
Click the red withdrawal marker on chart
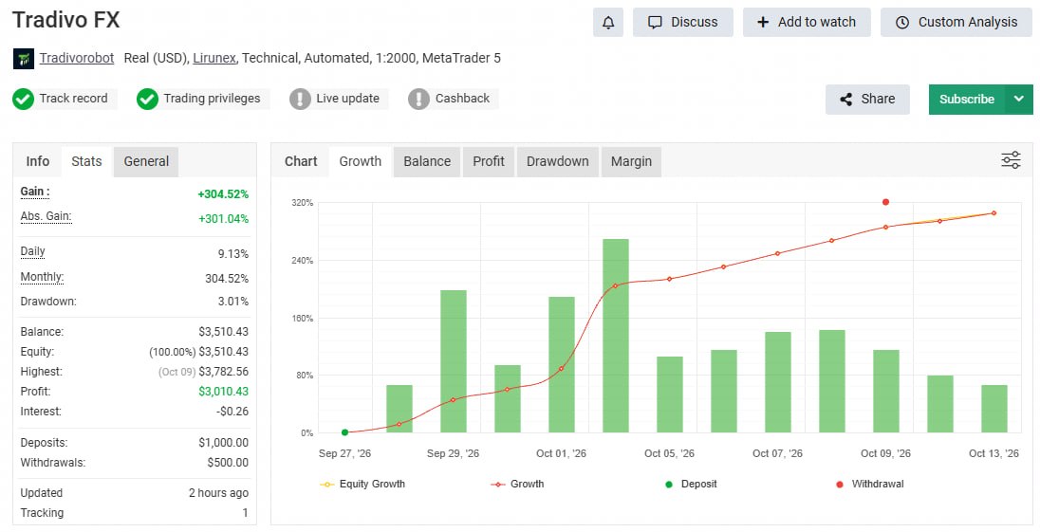click(x=885, y=202)
